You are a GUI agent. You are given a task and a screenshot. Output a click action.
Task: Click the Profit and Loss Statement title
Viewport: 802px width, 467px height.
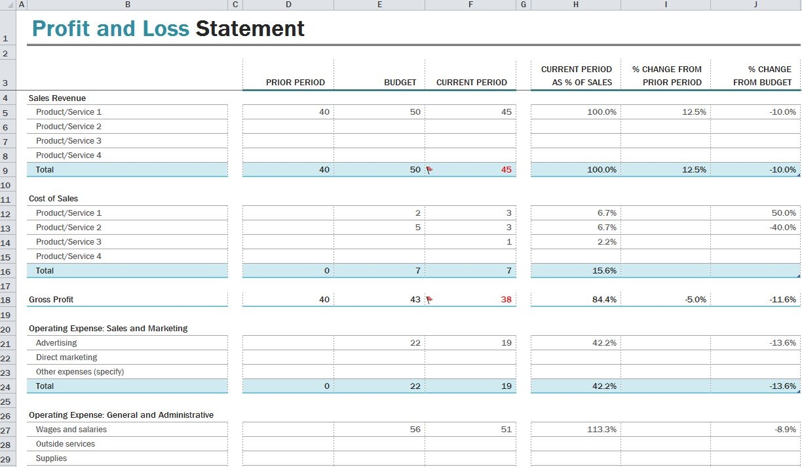(x=167, y=28)
